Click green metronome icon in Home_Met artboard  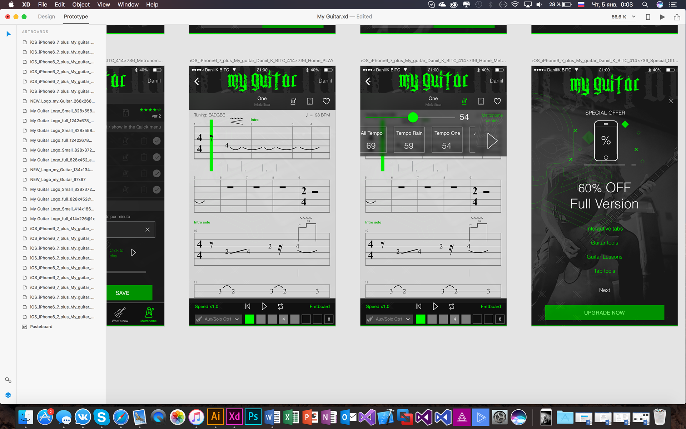464,101
